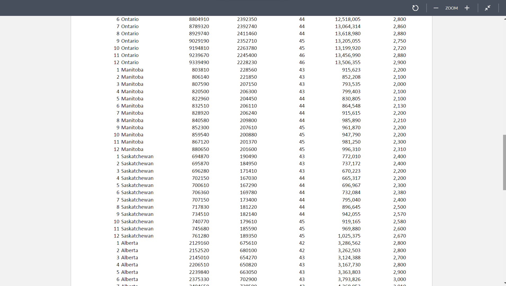Click the figure 732,084
The height and width of the screenshot is (286, 506).
[351, 193]
